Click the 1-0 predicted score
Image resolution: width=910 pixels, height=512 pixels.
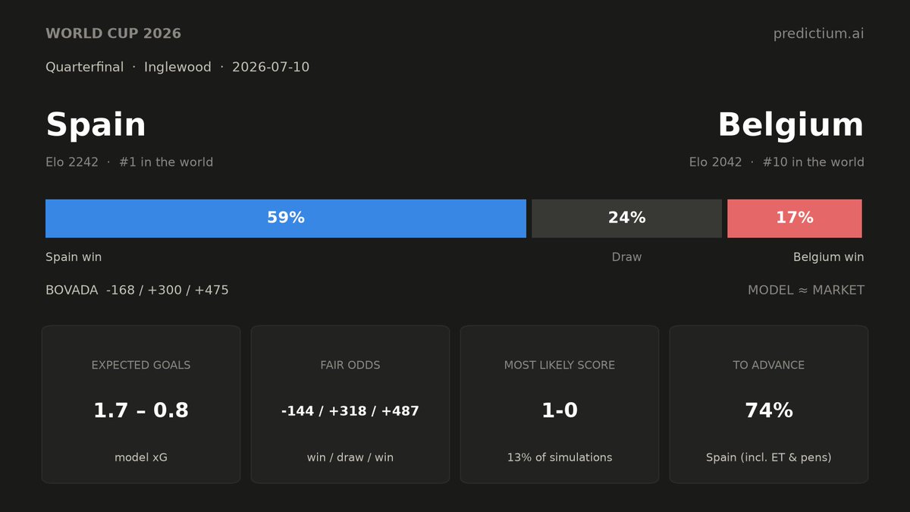[560, 410]
